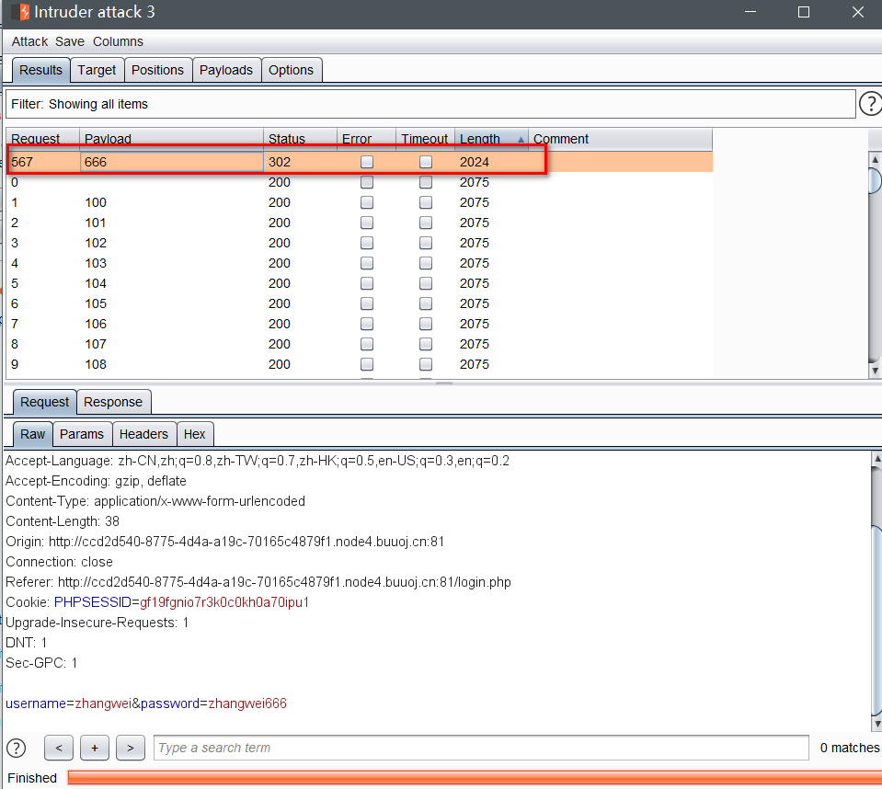882x789 pixels.
Task: Open the Attack menu
Action: click(x=29, y=41)
